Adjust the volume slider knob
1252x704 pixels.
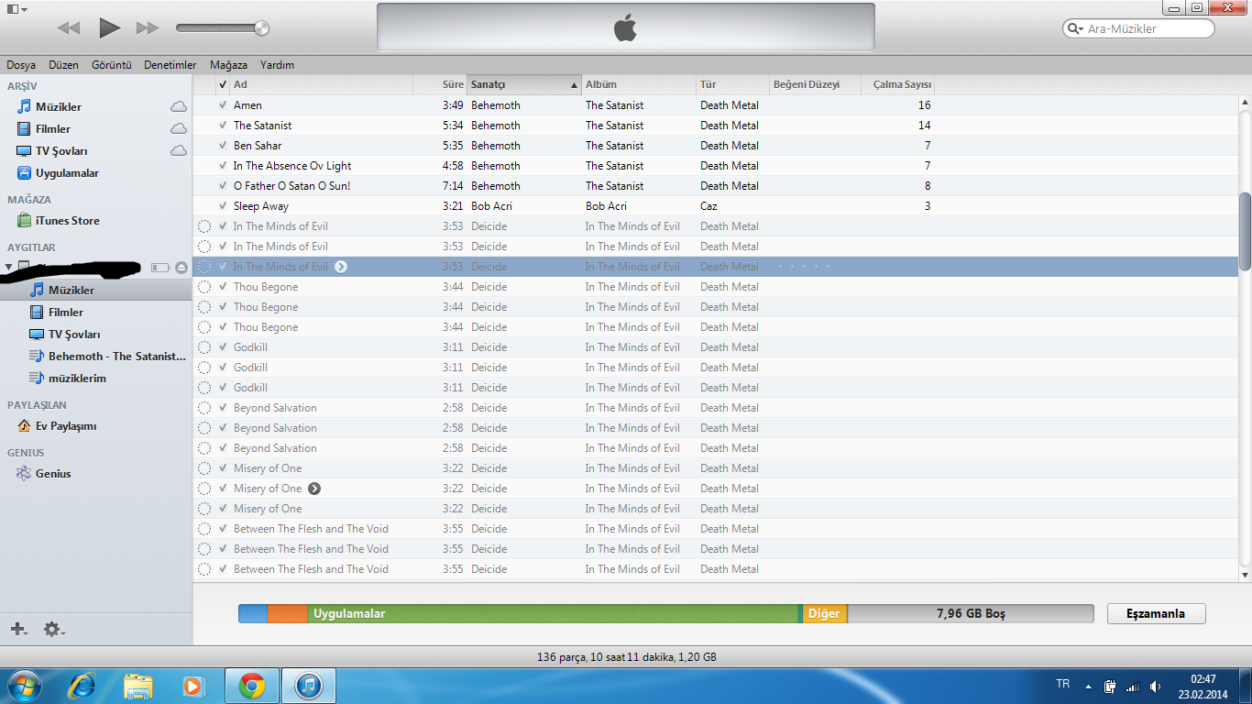pos(262,28)
